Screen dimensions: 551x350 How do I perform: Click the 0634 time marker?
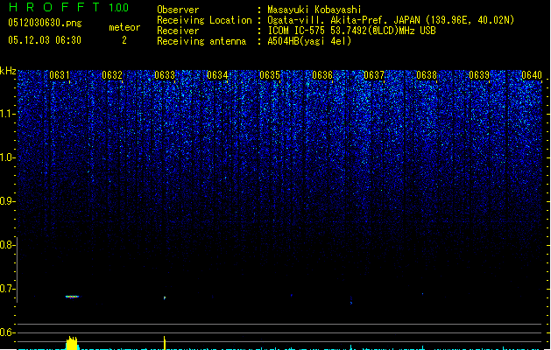(217, 75)
